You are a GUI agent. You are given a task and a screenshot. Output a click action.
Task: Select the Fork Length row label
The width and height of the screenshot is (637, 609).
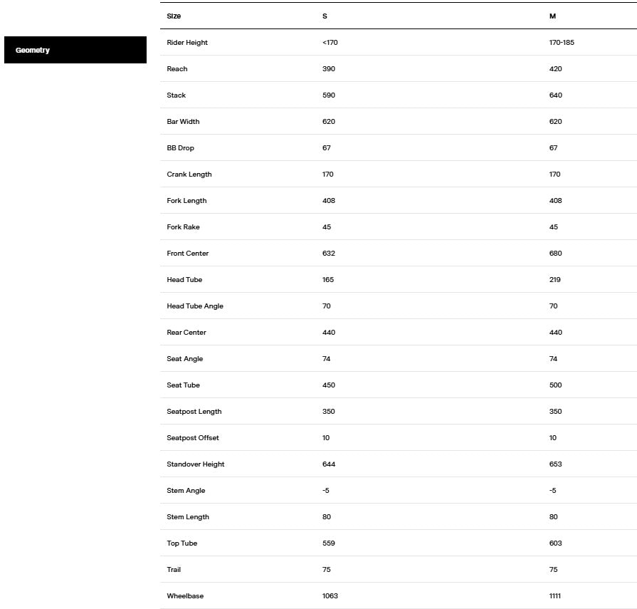click(186, 201)
